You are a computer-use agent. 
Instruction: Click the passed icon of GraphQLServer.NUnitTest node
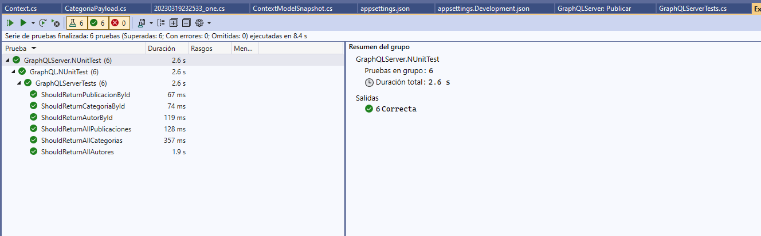coord(17,60)
